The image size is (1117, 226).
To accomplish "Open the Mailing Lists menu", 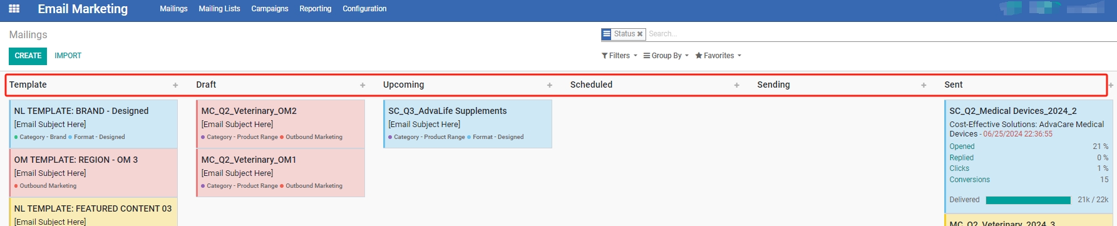I will pyautogui.click(x=219, y=9).
